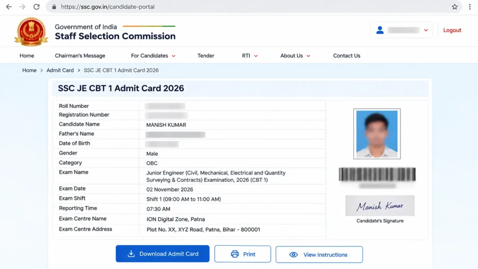Click the Reporting Time label
This screenshot has width=478, height=269.
[x=78, y=208]
